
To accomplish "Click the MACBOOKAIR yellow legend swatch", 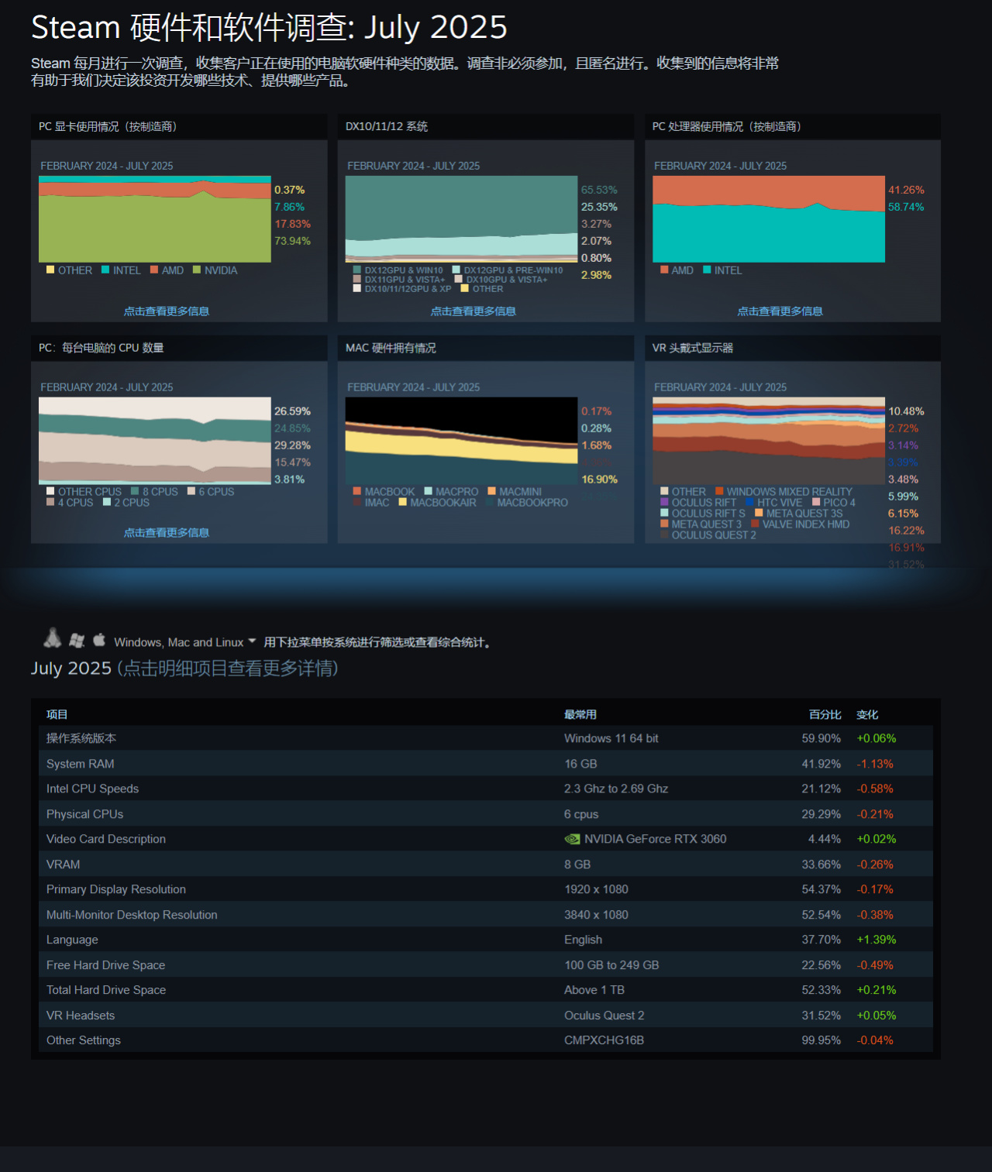I will pyautogui.click(x=403, y=502).
